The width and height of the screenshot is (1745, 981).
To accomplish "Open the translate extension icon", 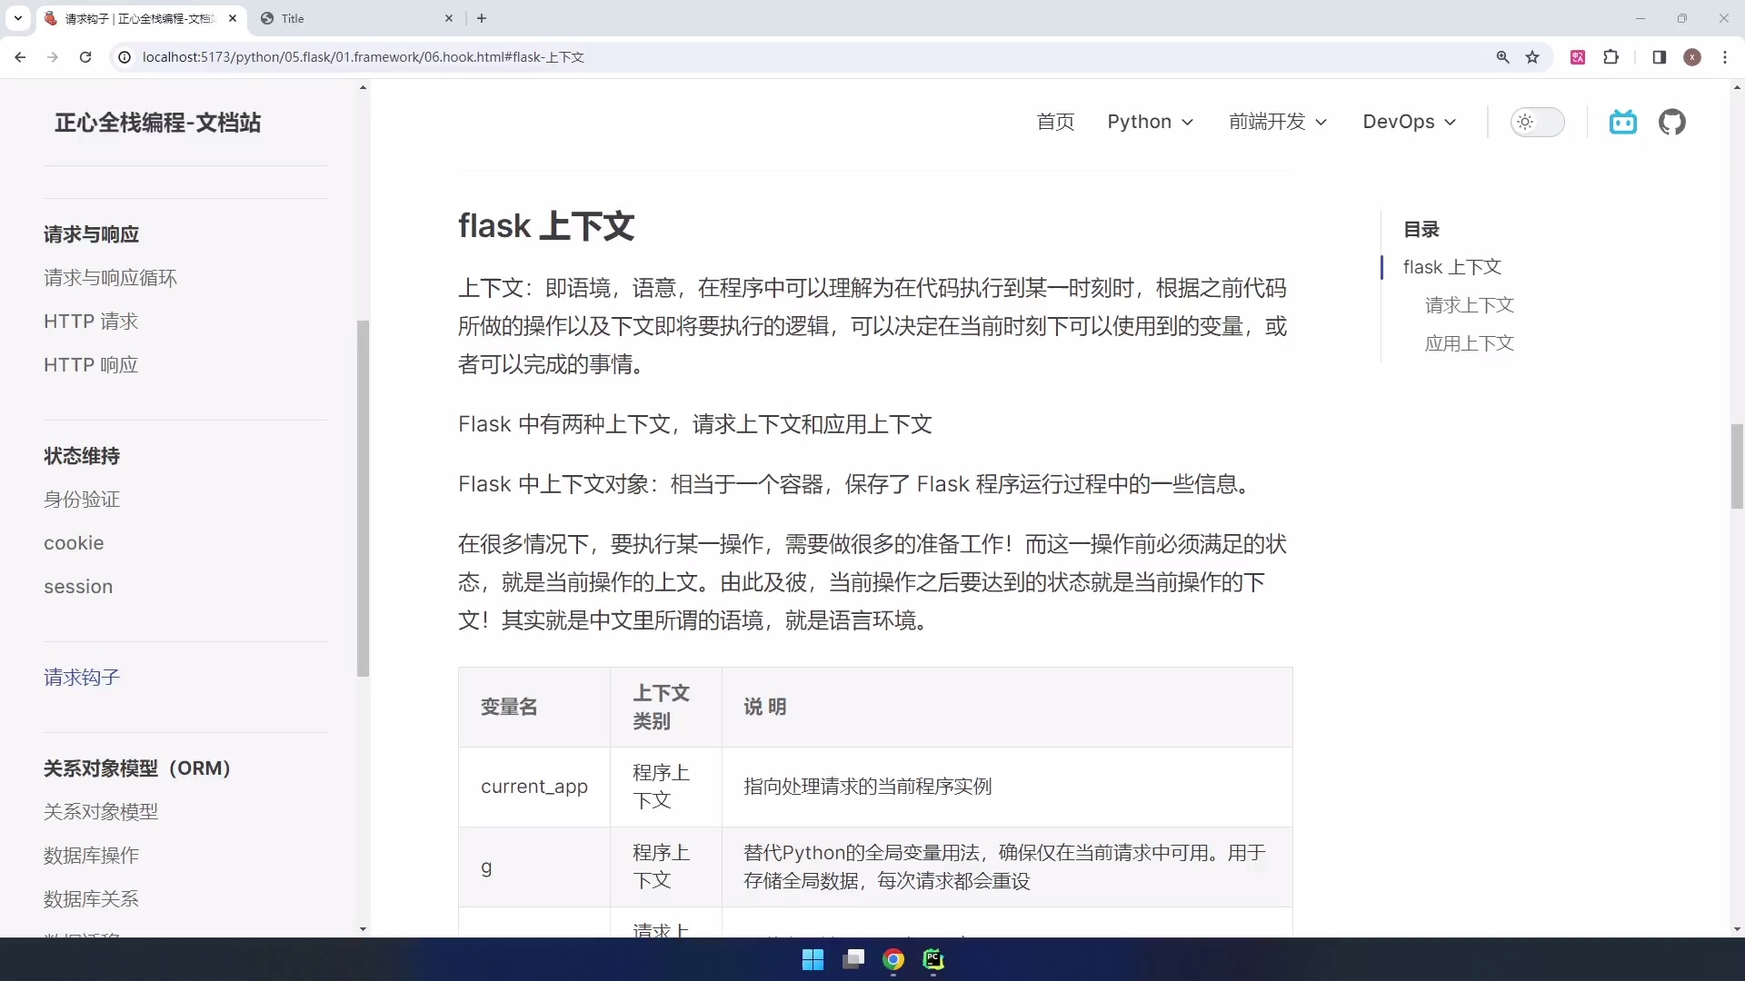I will 1579,56.
